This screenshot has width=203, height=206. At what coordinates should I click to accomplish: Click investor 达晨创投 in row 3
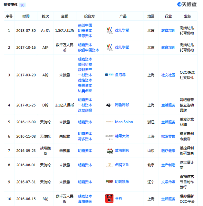click(85, 91)
